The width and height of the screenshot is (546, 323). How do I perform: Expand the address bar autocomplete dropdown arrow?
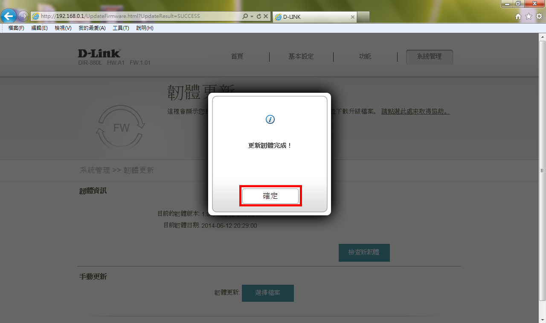252,16
